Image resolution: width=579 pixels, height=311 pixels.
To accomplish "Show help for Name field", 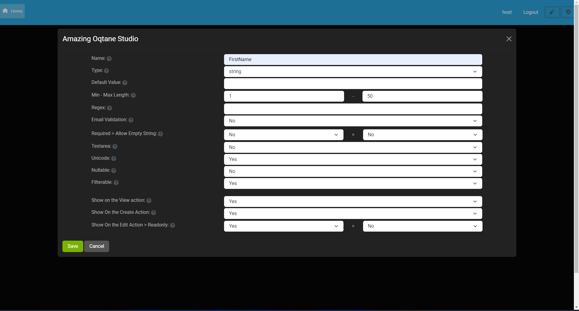I will (109, 59).
